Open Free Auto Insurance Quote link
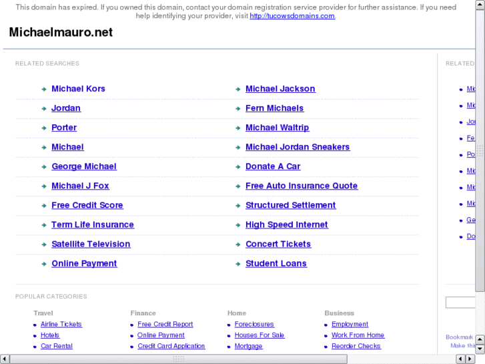Screen dimensions: 485x364 pyautogui.click(x=302, y=186)
